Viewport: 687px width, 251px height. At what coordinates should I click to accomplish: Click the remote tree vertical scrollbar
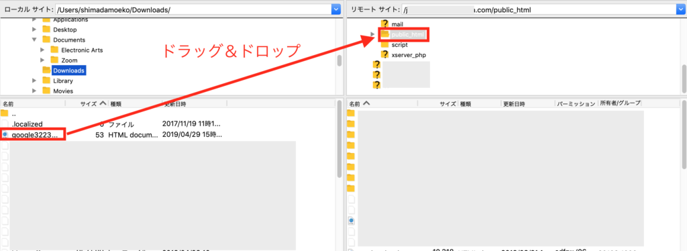click(684, 79)
